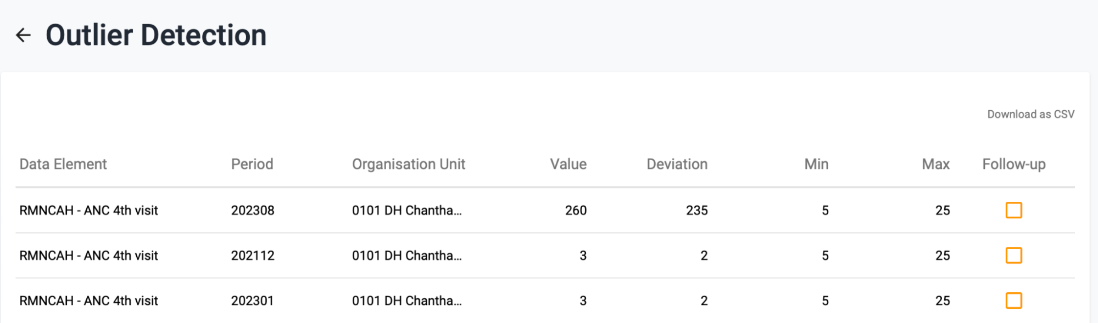Click the Period column header
The width and height of the screenshot is (1098, 323).
252,164
